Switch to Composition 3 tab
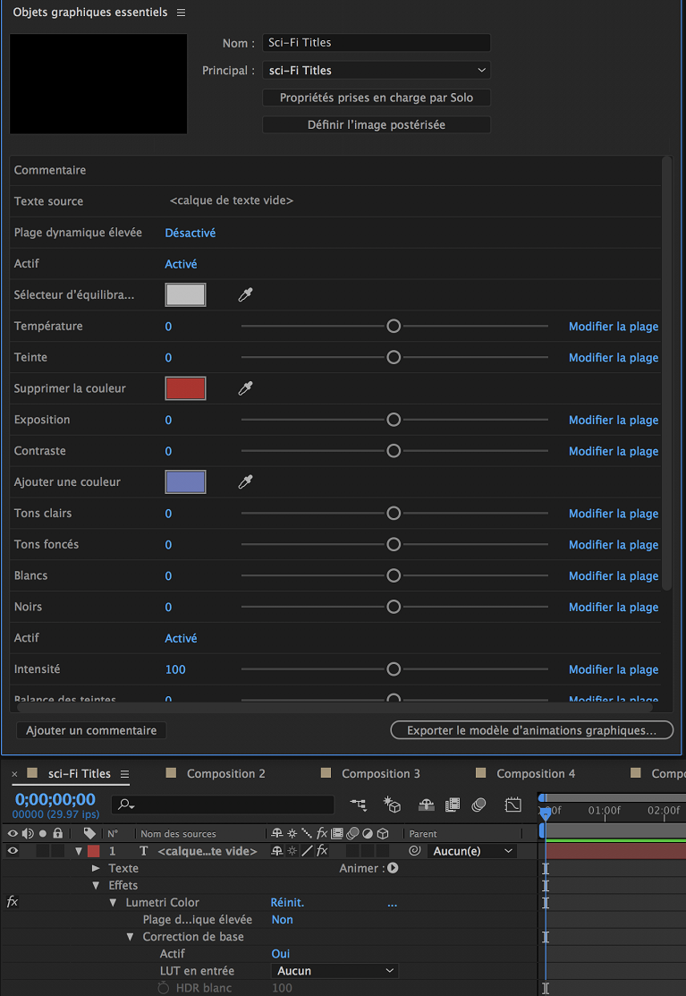 coord(381,774)
